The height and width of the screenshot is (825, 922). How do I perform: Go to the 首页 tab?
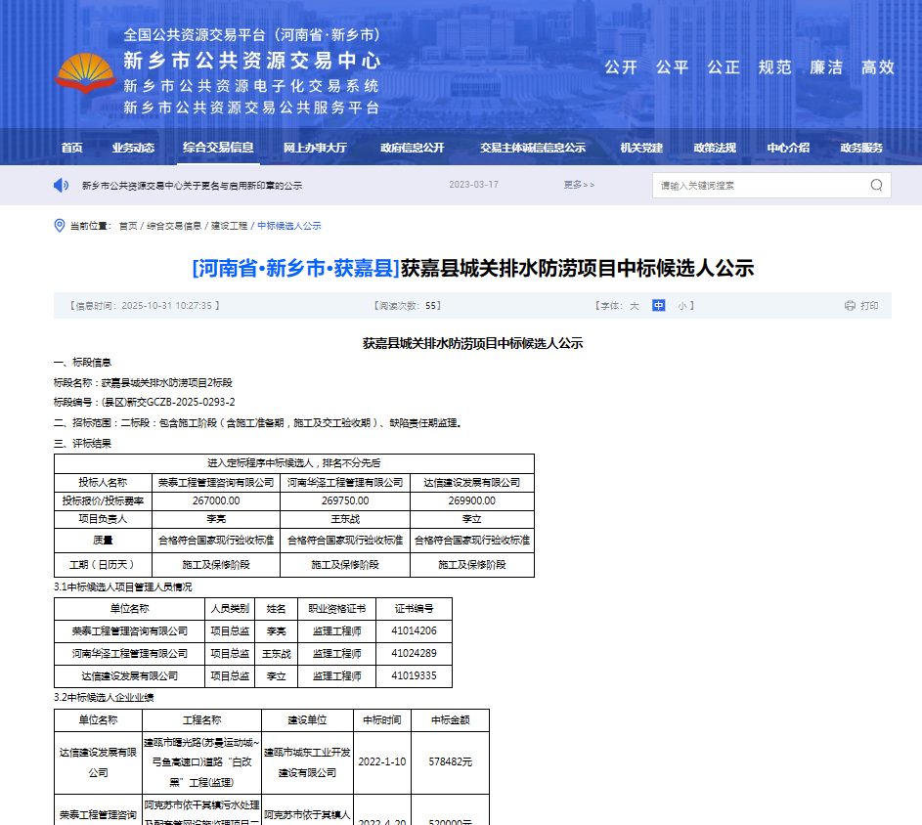pyautogui.click(x=71, y=148)
